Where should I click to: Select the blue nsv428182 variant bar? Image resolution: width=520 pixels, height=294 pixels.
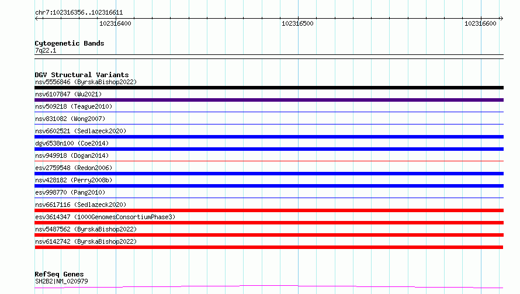point(269,186)
